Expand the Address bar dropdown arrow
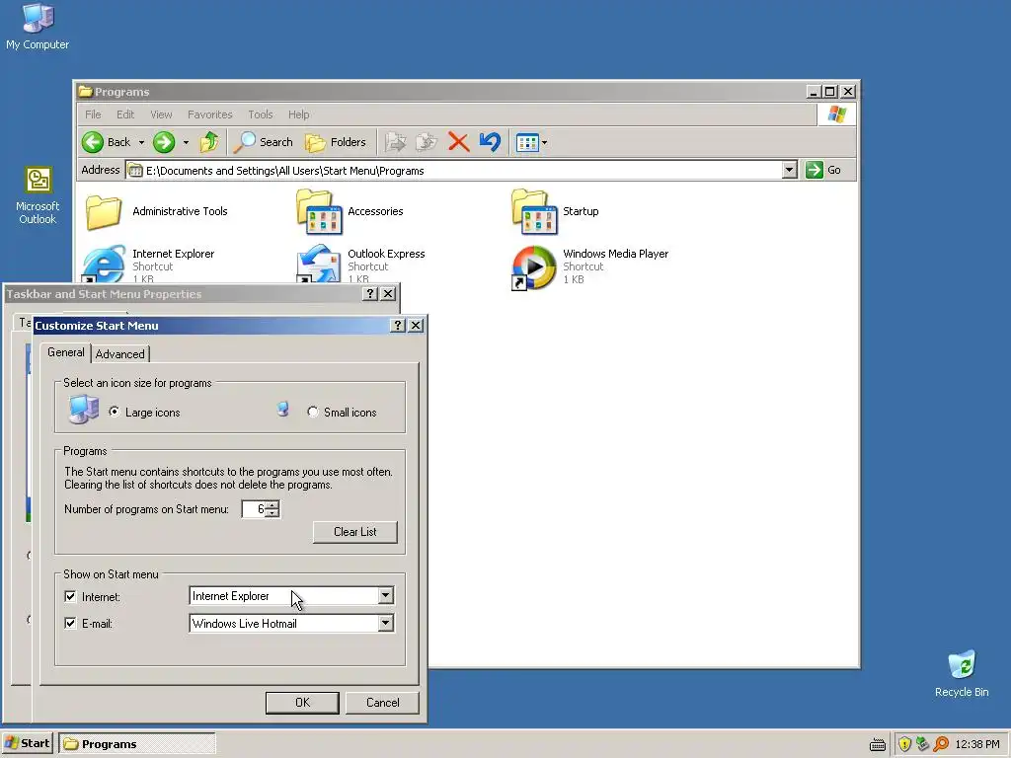This screenshot has height=758, width=1011. pyautogui.click(x=789, y=170)
